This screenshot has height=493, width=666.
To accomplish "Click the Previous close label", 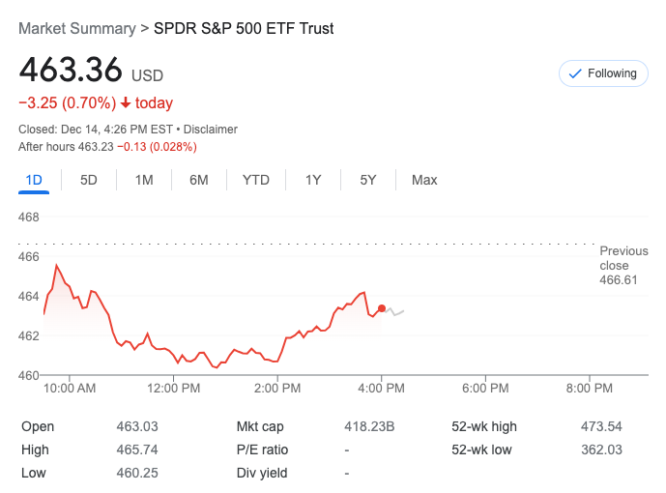I will click(623, 258).
